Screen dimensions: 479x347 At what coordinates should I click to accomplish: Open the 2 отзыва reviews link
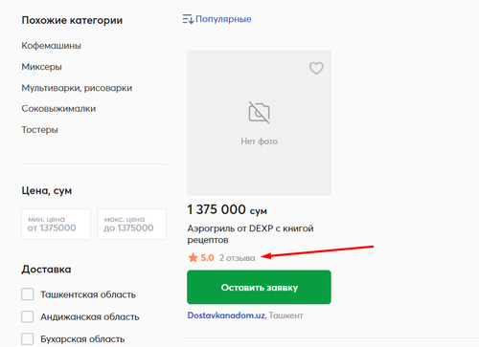click(x=237, y=258)
